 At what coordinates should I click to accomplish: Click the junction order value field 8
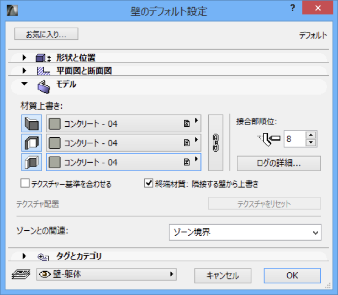click(295, 139)
